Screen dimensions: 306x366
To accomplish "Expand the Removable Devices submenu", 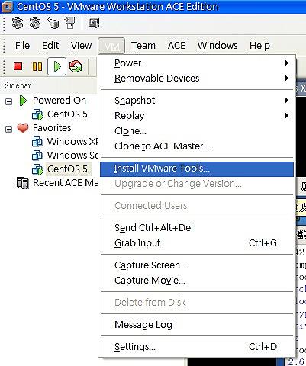I will click(x=197, y=78).
